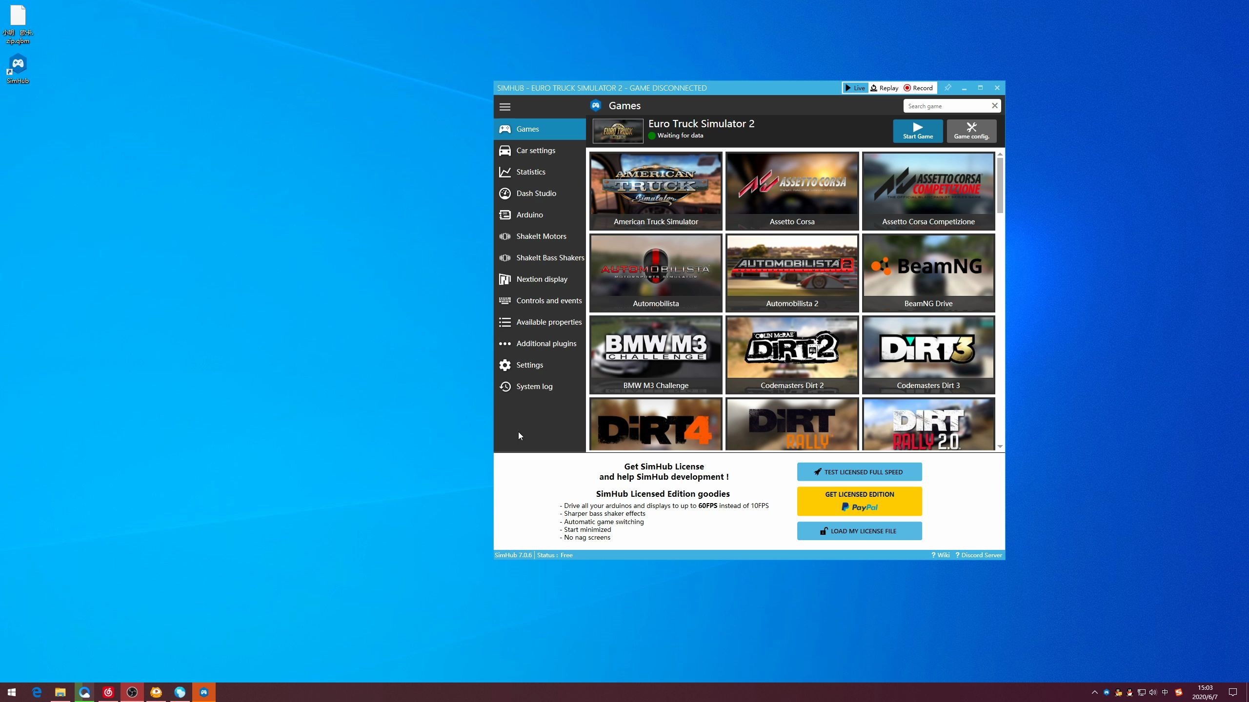Open Car settings section

click(540, 151)
